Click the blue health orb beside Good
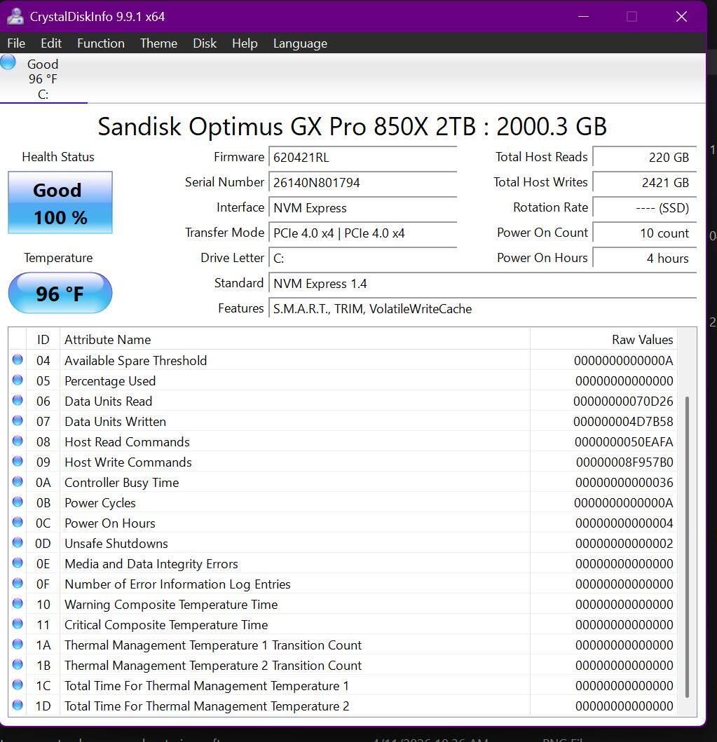717x742 pixels. pyautogui.click(x=8, y=62)
